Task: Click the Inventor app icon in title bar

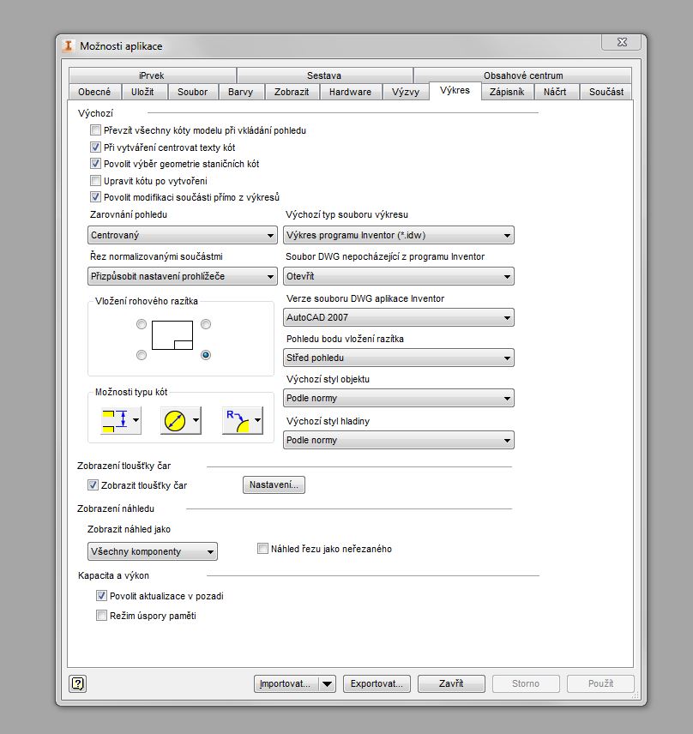Action: [69, 46]
